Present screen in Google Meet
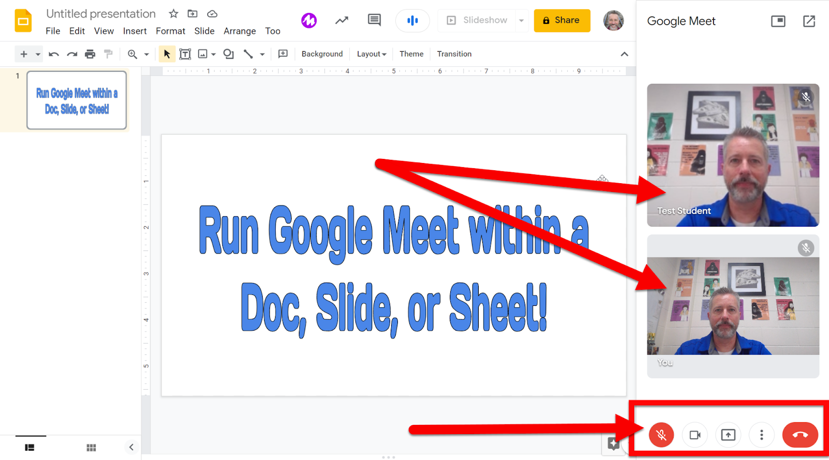The image size is (829, 460). coord(728,435)
